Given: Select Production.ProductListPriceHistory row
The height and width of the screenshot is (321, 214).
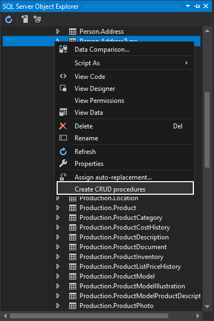Looking at the screenshot, I should tap(101, 267).
